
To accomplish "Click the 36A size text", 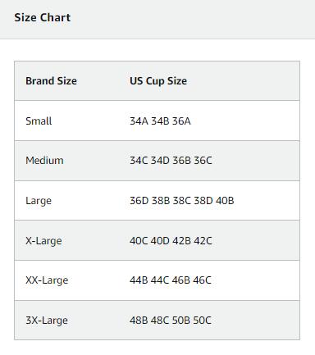I will pyautogui.click(x=181, y=121).
